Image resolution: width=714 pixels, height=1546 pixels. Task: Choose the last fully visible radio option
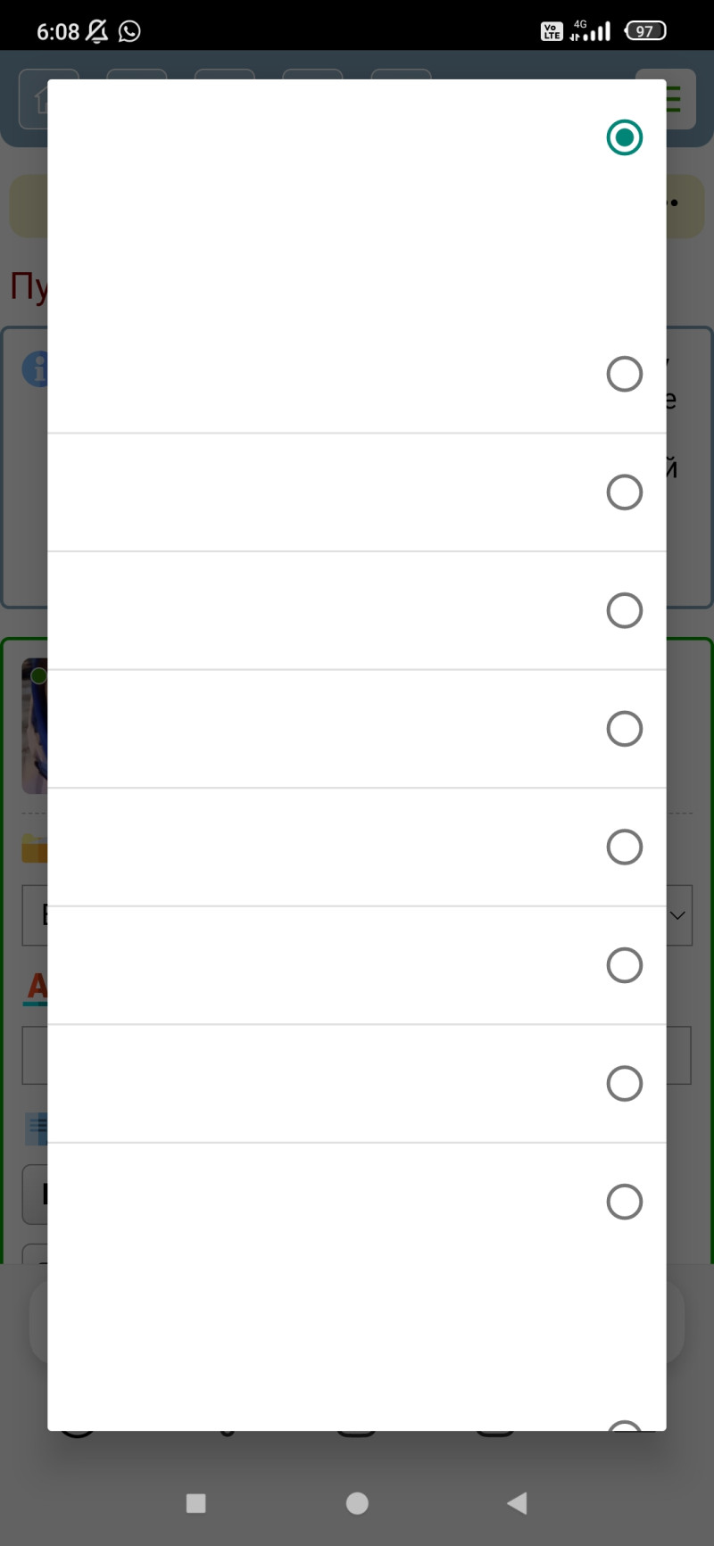click(624, 1202)
